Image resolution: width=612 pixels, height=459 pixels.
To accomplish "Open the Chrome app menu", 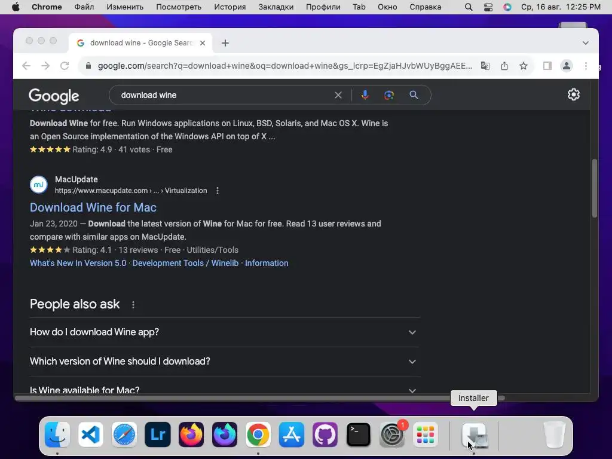I will pyautogui.click(x=47, y=7).
